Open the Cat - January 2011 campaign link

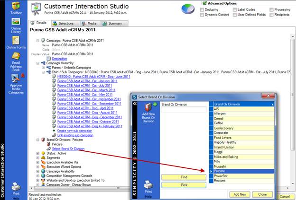87,81
